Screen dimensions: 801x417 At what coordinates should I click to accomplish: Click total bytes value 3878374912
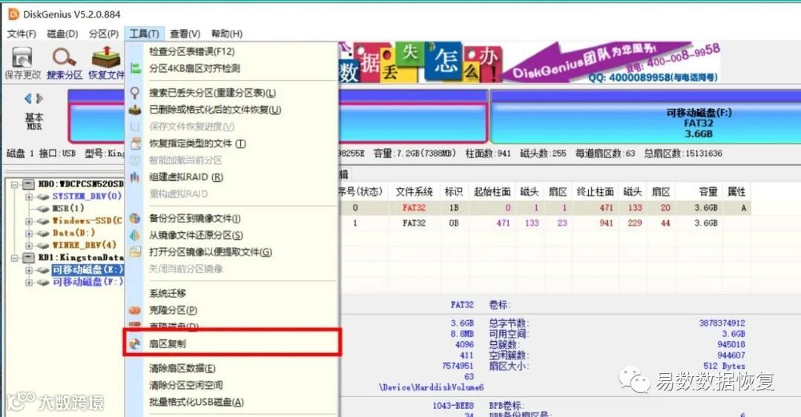pos(722,323)
